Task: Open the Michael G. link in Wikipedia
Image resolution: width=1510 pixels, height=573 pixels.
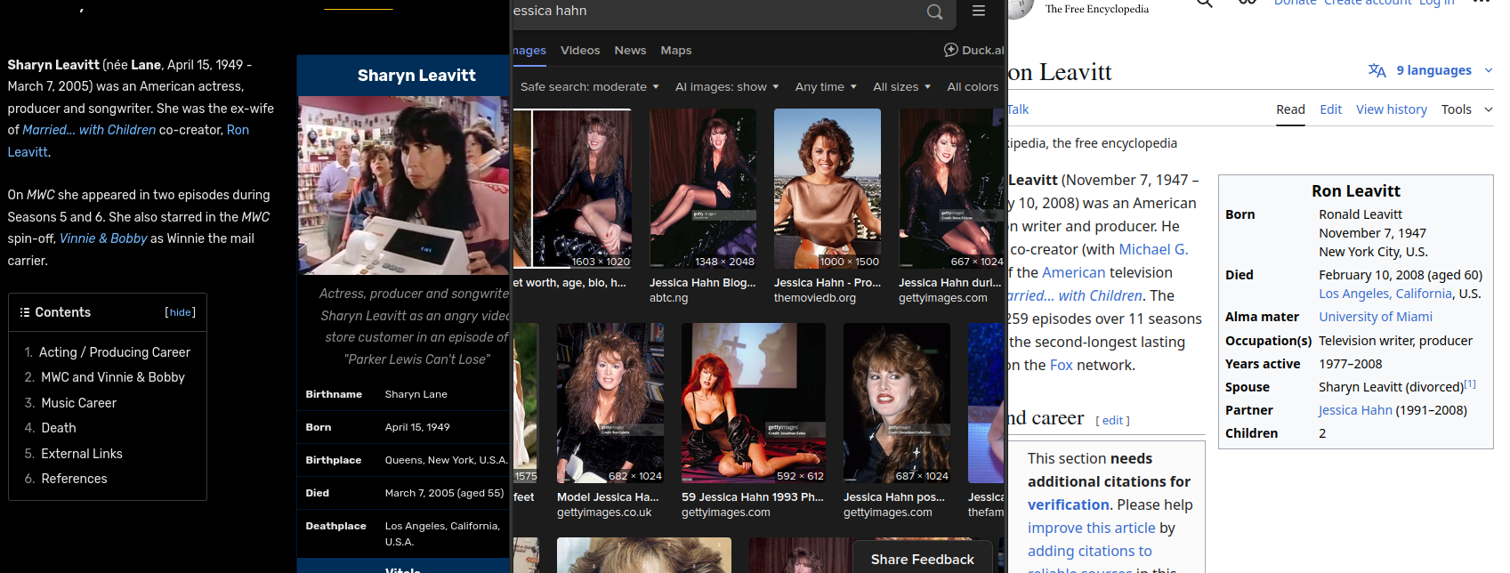Action: pyautogui.click(x=1153, y=249)
